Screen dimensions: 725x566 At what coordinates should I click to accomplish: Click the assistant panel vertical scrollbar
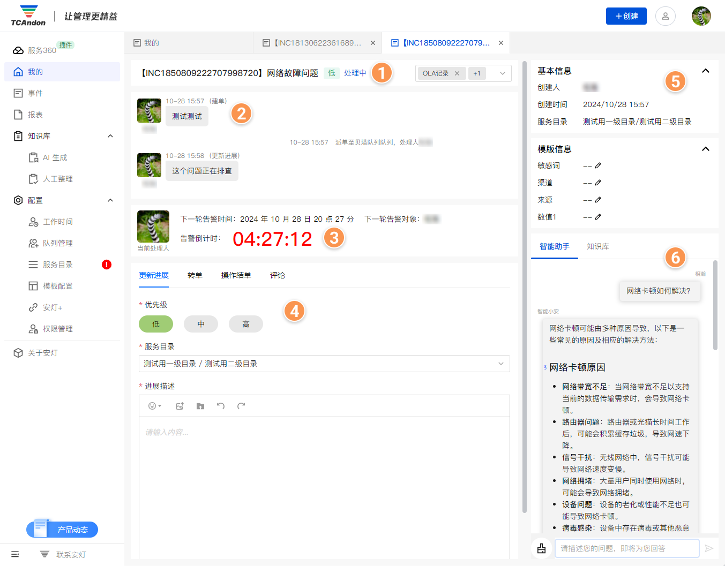(x=715, y=305)
